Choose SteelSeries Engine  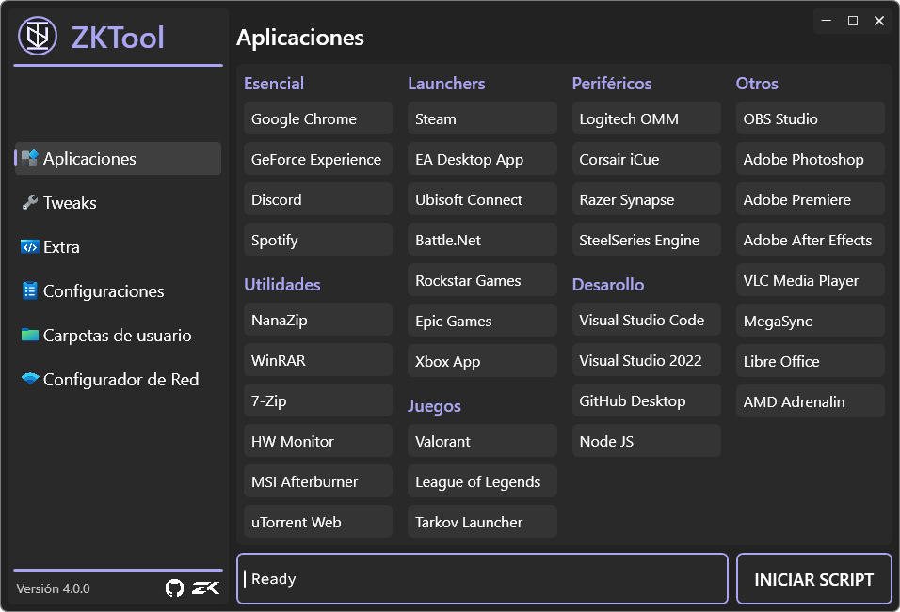(x=647, y=240)
